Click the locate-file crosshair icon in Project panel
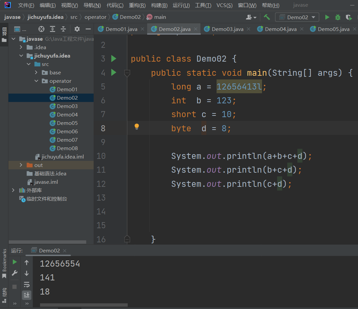The height and width of the screenshot is (309, 358). coord(41,29)
